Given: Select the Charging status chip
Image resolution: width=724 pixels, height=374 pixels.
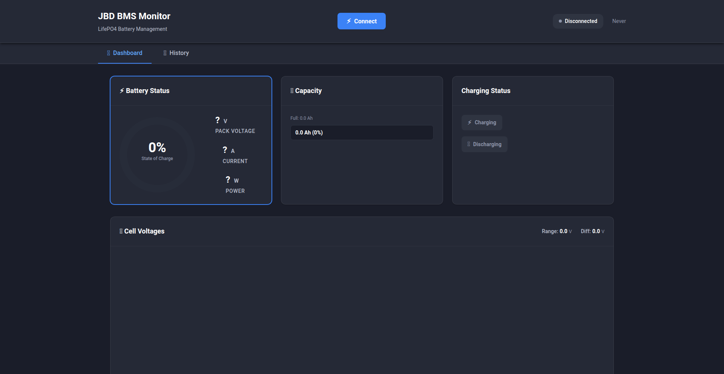Looking at the screenshot, I should (x=482, y=122).
